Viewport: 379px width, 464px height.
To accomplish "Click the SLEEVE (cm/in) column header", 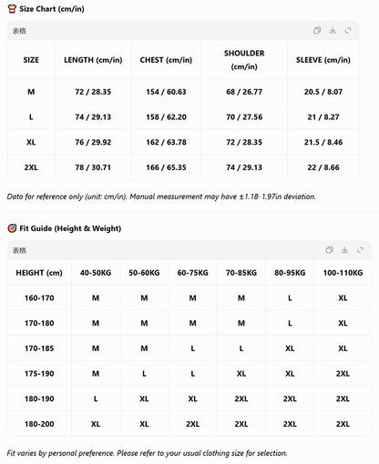I will pos(323,60).
